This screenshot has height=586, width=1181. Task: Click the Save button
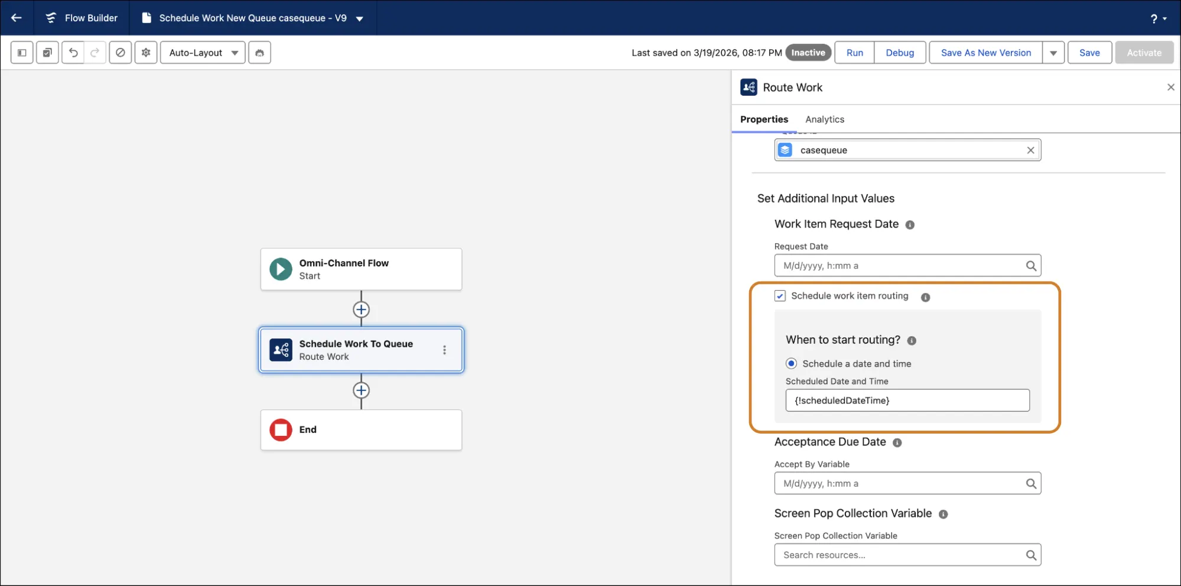(1089, 53)
